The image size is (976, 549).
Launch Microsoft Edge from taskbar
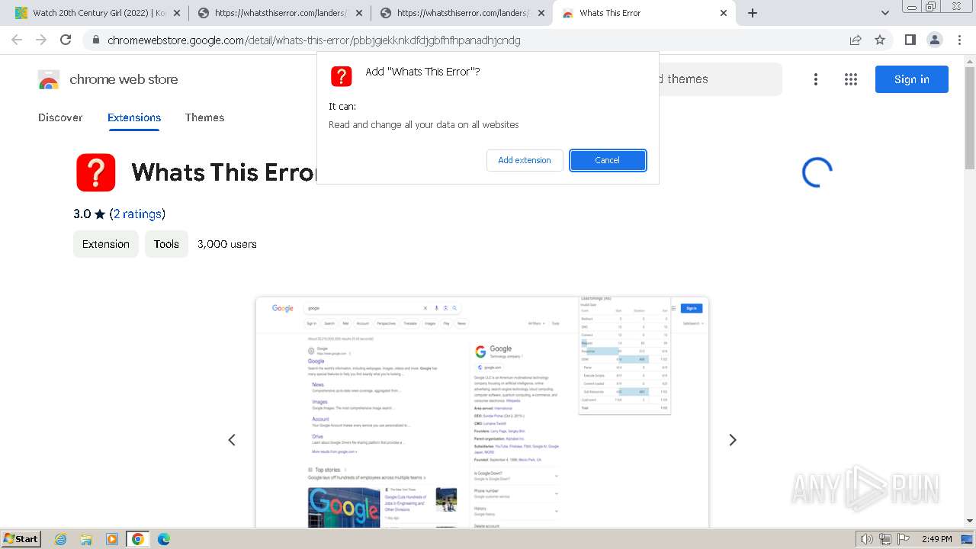click(x=163, y=539)
